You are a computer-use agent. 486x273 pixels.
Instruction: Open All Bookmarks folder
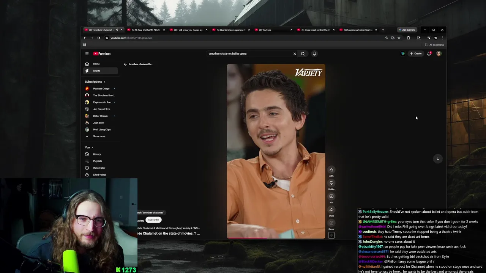coord(434,45)
